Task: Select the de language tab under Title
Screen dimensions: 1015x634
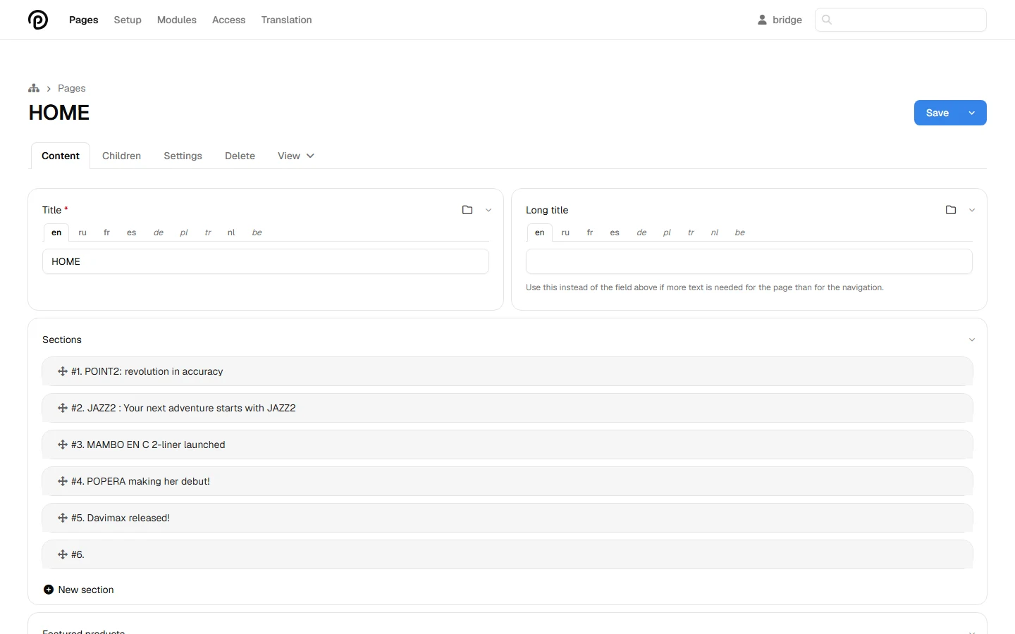Action: click(159, 232)
